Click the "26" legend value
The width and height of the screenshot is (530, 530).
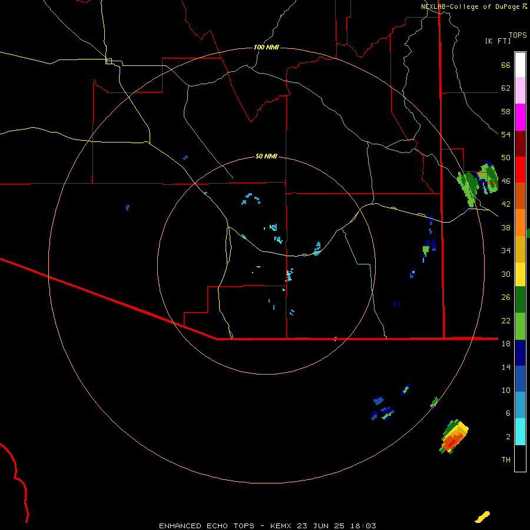coord(506,297)
